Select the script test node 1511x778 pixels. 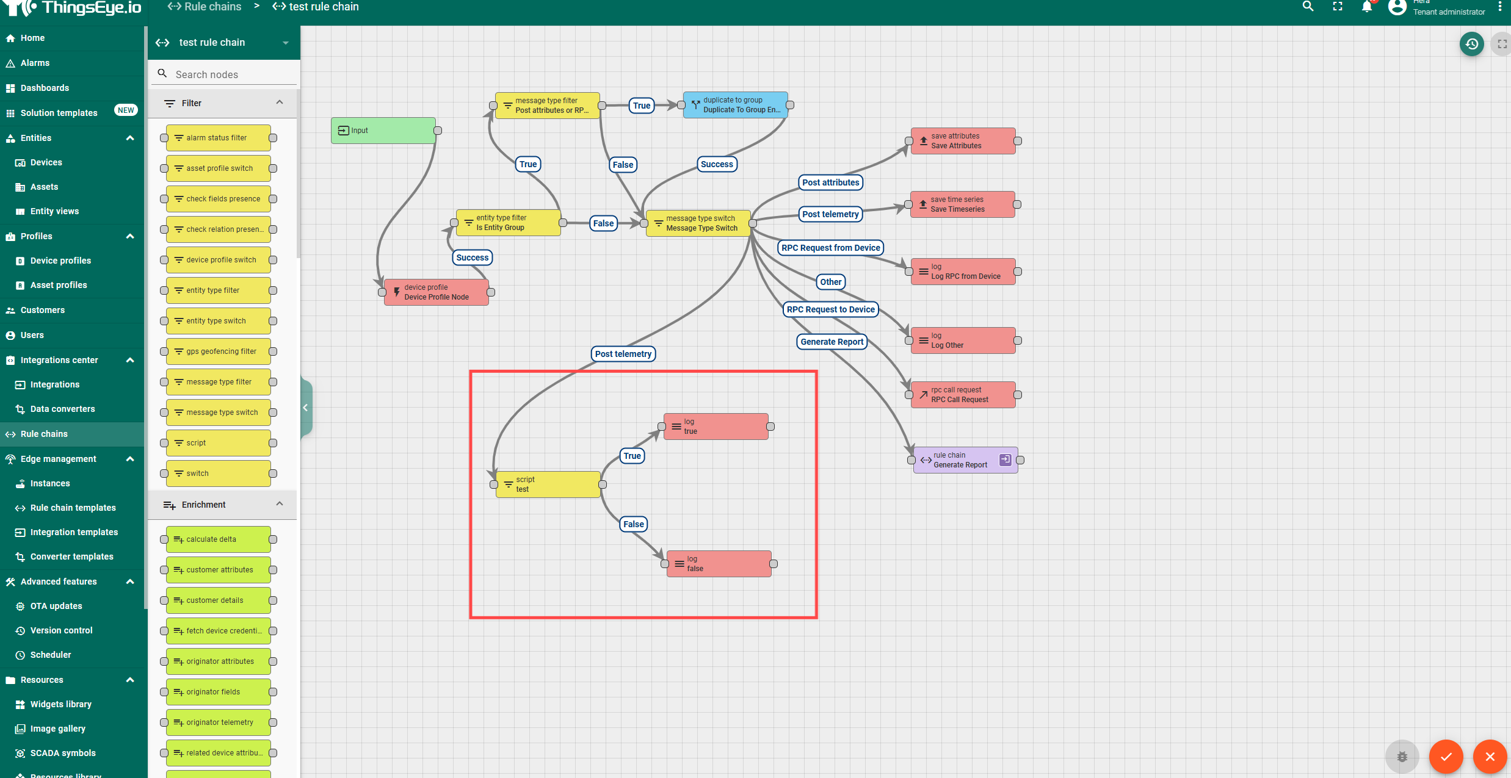[x=548, y=484]
